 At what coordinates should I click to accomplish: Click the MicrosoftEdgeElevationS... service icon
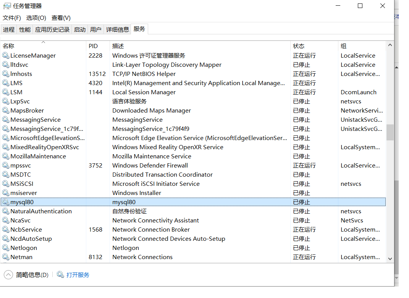pyautogui.click(x=6, y=138)
